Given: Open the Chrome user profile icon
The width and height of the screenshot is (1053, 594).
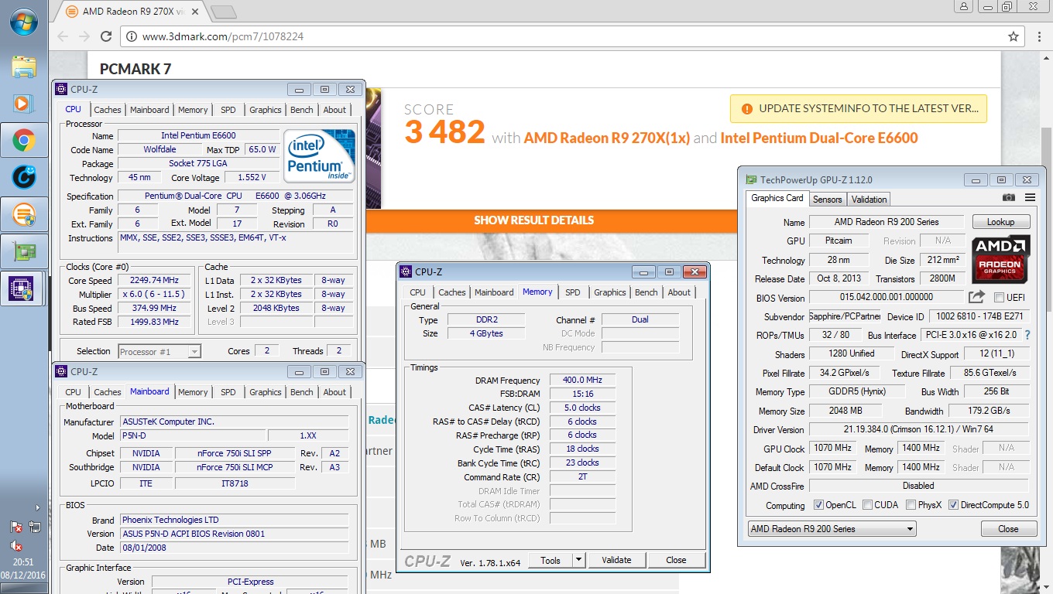Looking at the screenshot, I should point(964,6).
